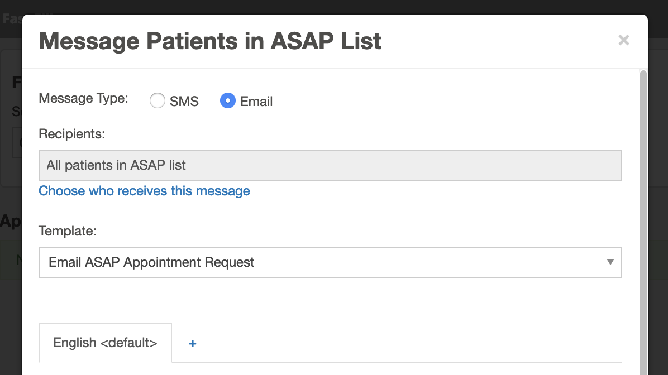Click the dimmed page header behind the dialog

pos(335,7)
